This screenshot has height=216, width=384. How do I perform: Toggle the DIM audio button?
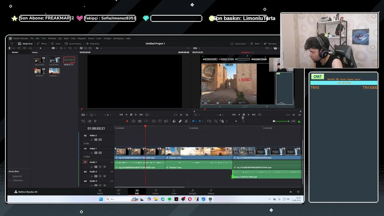[x=293, y=121]
